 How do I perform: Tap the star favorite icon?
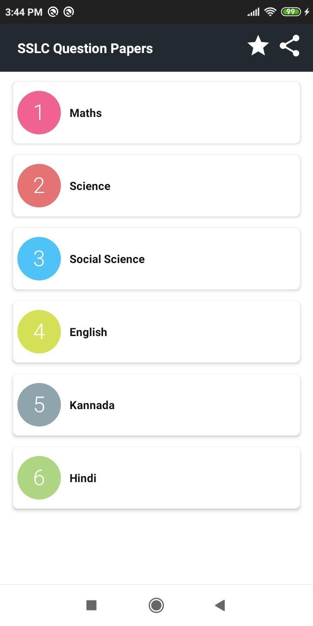point(258,46)
